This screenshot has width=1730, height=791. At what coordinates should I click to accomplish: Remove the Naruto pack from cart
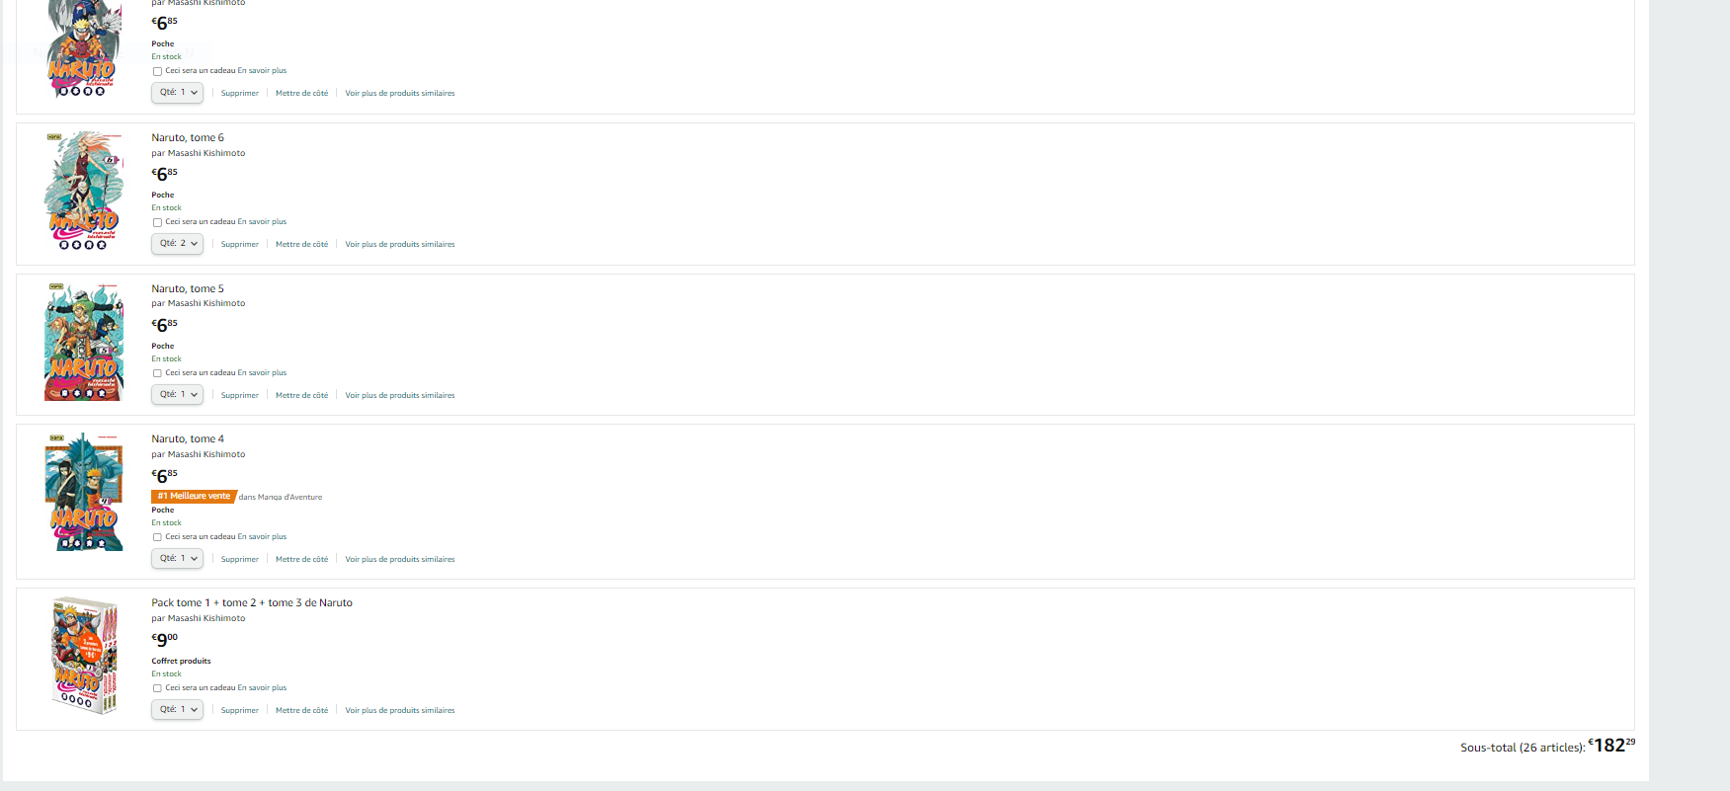[240, 711]
